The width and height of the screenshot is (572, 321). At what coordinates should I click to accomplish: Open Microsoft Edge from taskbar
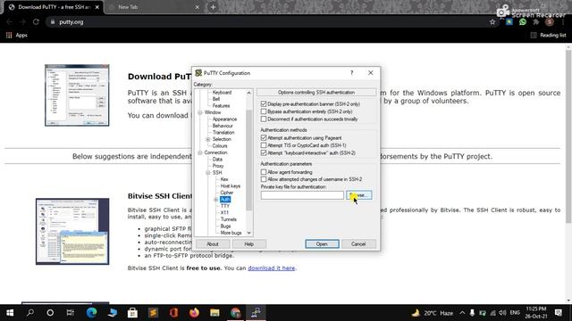point(91,313)
